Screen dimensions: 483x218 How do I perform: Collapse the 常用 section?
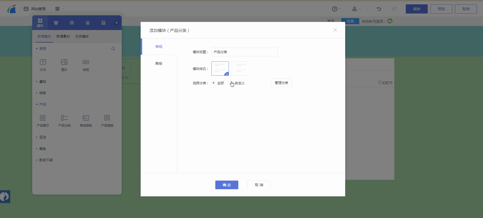[x=41, y=49]
